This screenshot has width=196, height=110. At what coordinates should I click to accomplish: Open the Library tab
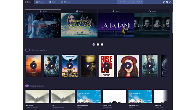click(x=53, y=2)
